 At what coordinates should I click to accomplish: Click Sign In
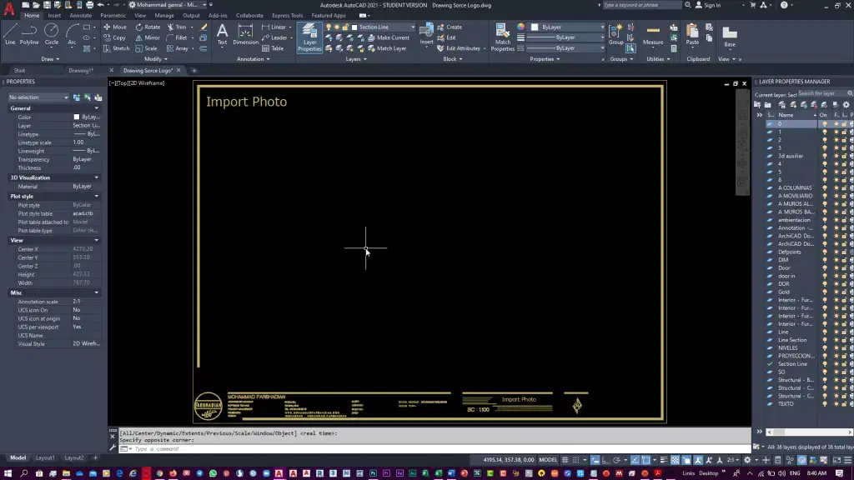tap(711, 5)
